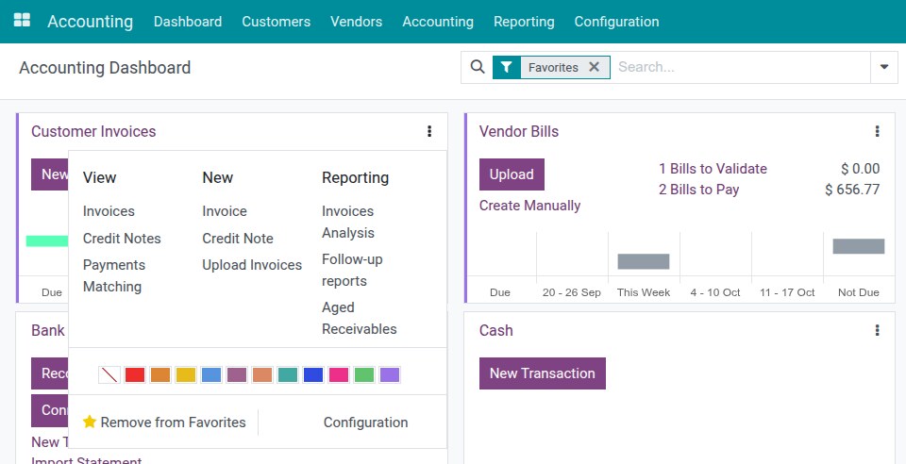Click the Not Due bar in Vendor Bills chart
This screenshot has width=906, height=464.
(859, 246)
